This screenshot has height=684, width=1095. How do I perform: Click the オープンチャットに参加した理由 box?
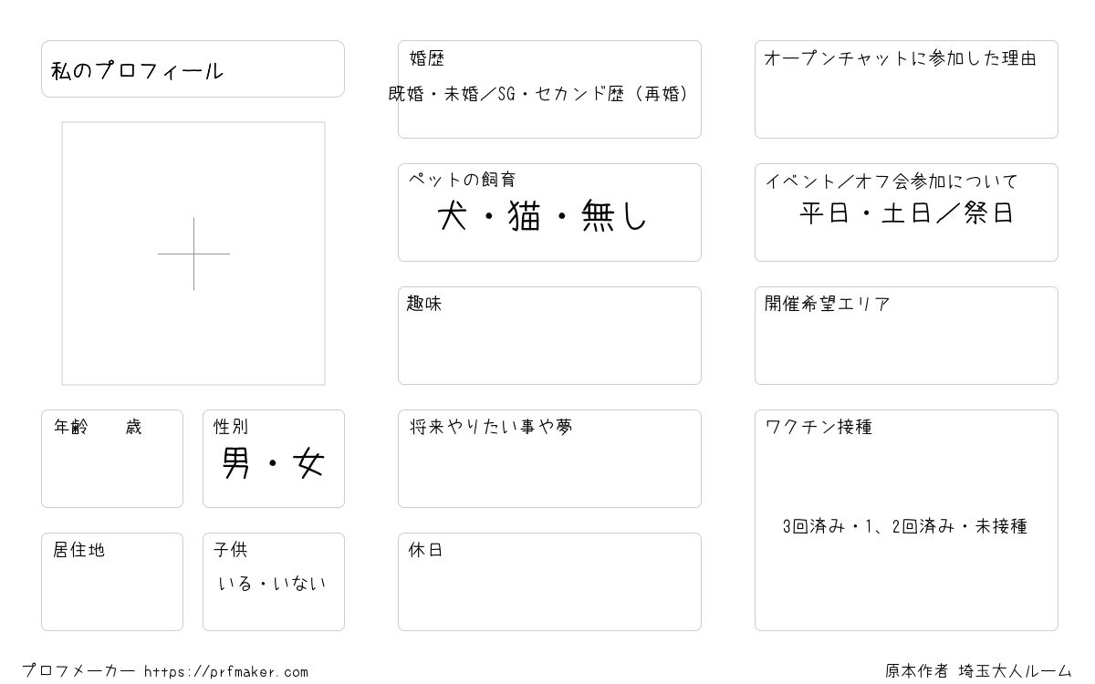click(x=906, y=89)
